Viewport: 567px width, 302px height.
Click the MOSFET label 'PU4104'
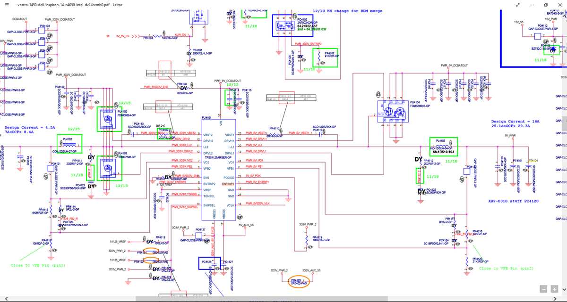point(416,102)
